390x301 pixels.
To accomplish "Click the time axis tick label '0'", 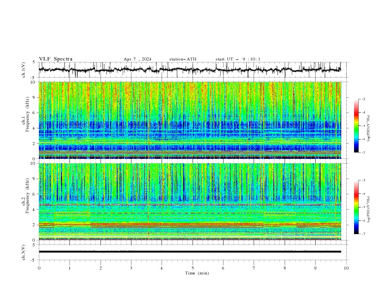I will tap(39, 268).
